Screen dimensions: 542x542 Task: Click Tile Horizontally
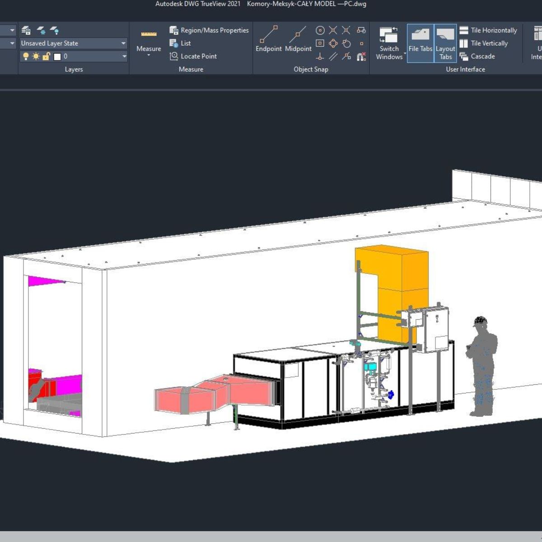(x=488, y=30)
